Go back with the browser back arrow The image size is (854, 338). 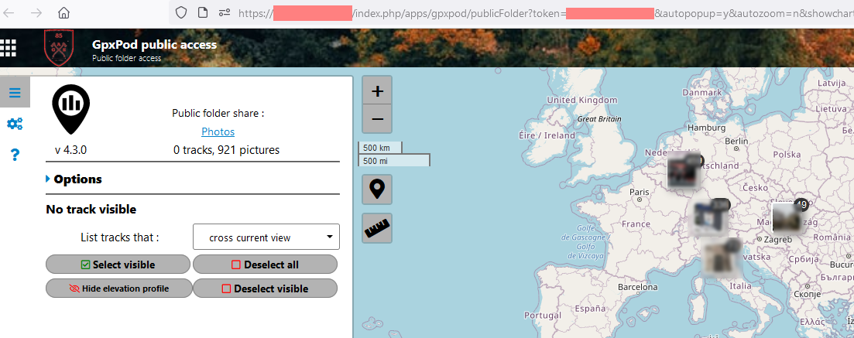tap(9, 12)
